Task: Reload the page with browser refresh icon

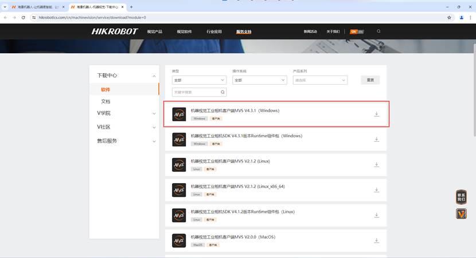Action: [x=24, y=18]
